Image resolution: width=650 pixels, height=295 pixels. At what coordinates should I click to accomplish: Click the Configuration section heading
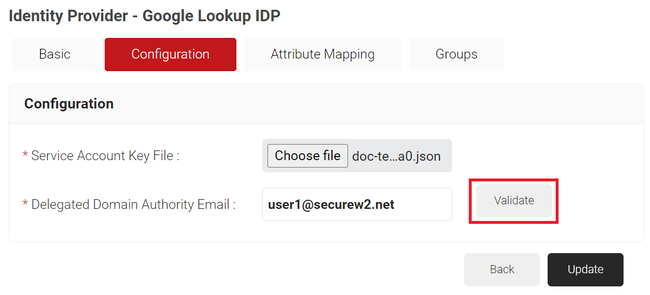point(69,104)
